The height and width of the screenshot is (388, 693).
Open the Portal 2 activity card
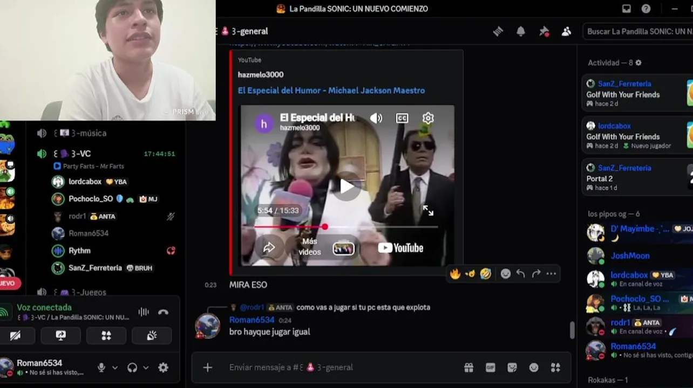tap(637, 178)
